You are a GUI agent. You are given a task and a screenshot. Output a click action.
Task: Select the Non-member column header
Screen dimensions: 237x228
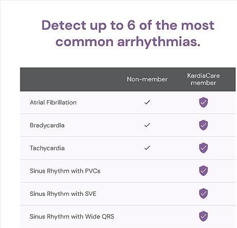click(x=147, y=79)
